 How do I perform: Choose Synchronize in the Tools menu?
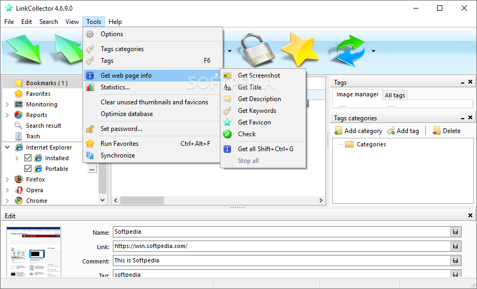tap(153, 155)
